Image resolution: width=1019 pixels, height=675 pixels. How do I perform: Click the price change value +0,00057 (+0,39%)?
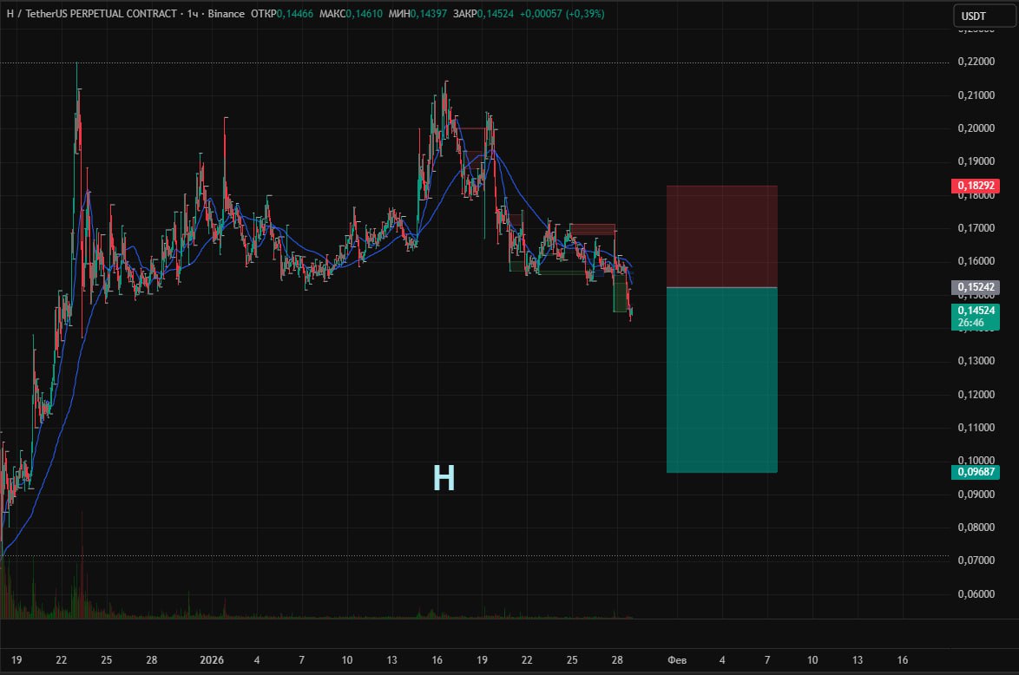click(x=562, y=15)
